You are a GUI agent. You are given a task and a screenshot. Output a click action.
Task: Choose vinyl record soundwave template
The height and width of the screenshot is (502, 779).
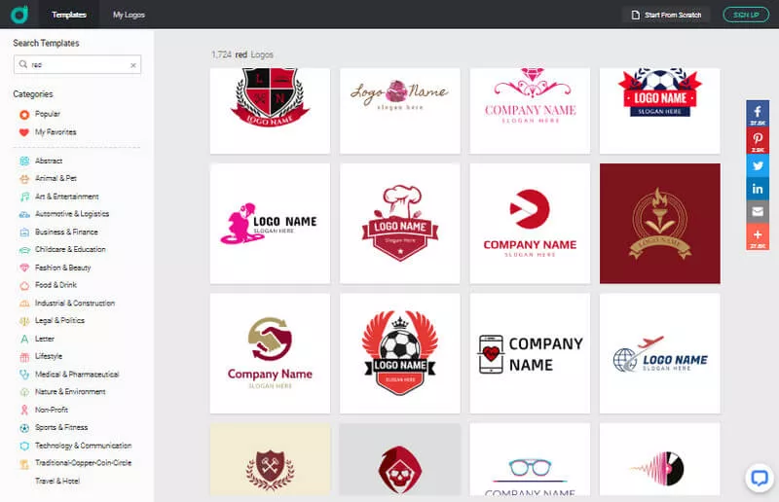tap(660, 459)
